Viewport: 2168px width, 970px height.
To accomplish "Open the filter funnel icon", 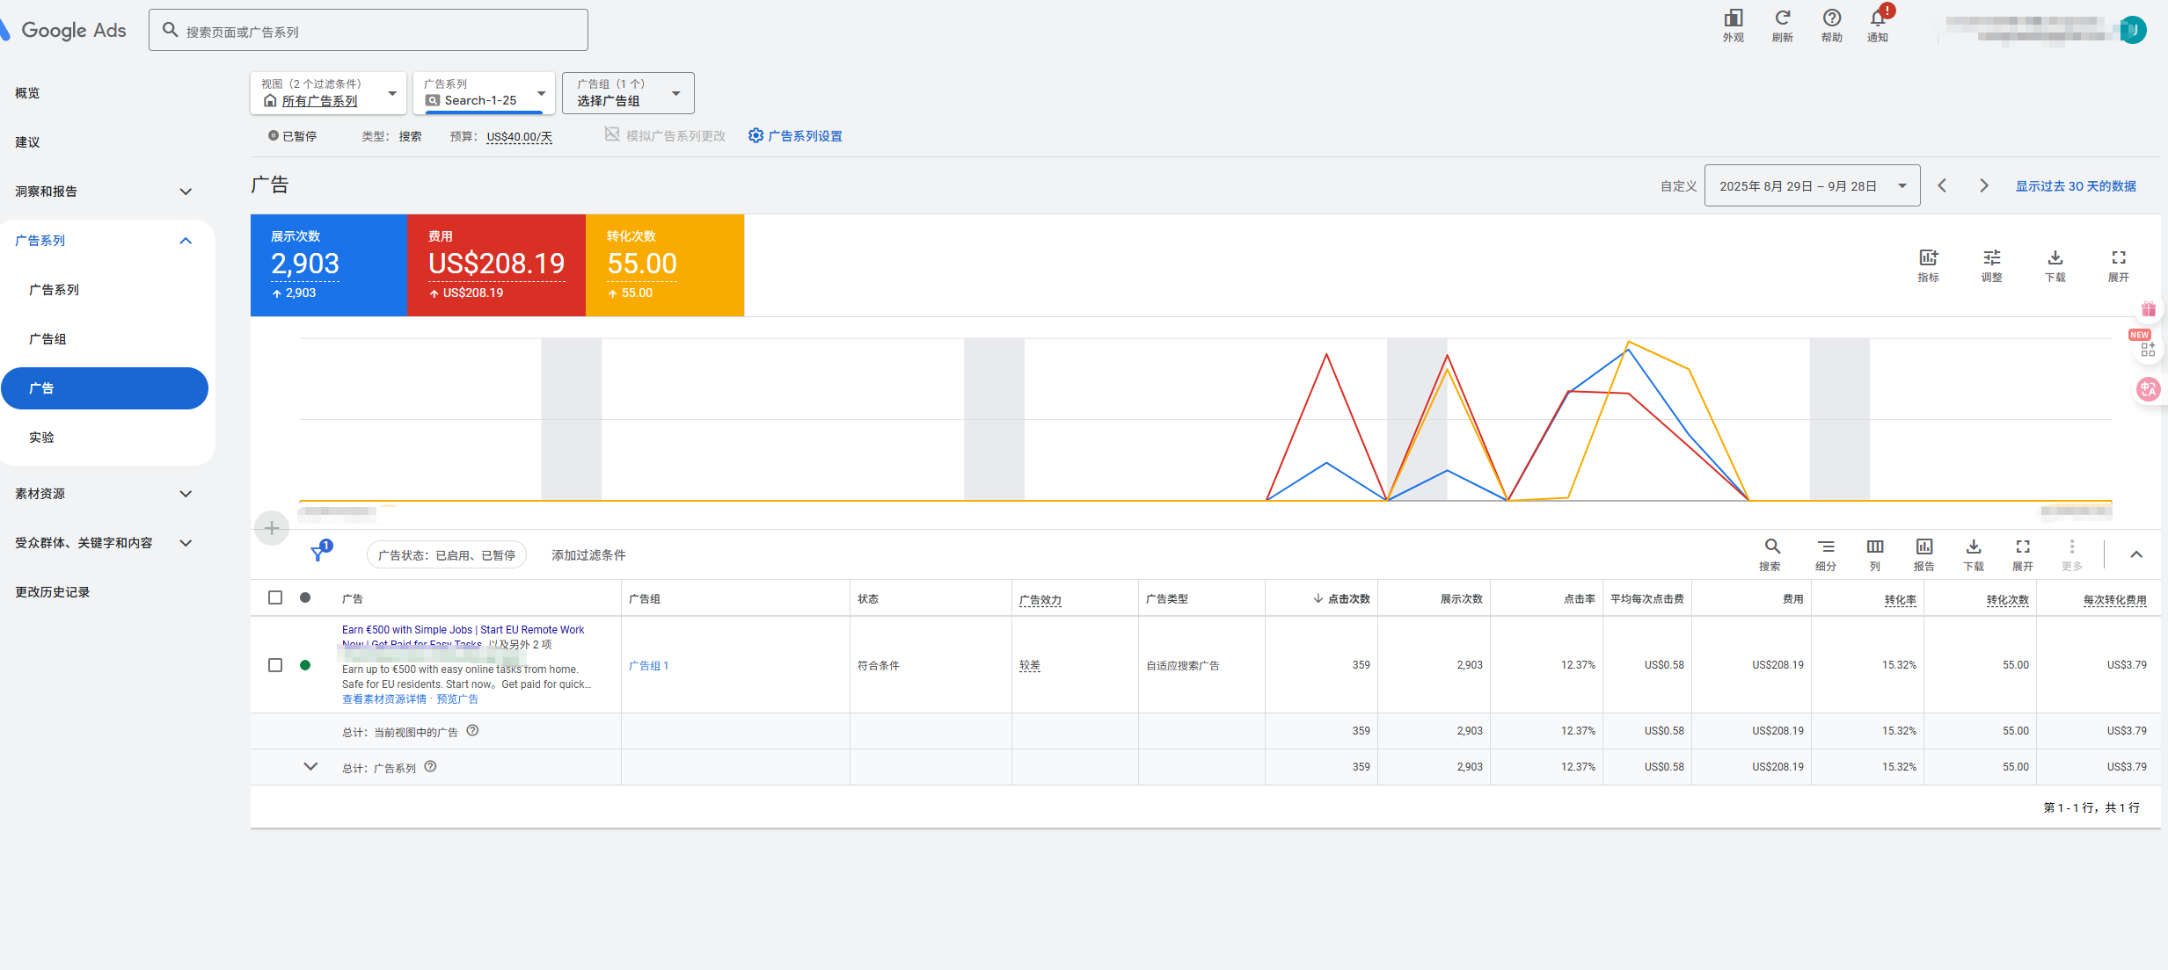I will tap(318, 554).
